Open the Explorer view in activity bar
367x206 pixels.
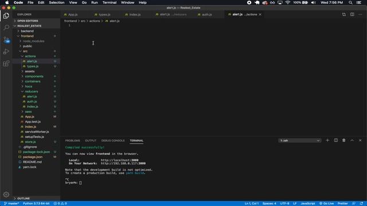[x=6, y=15]
